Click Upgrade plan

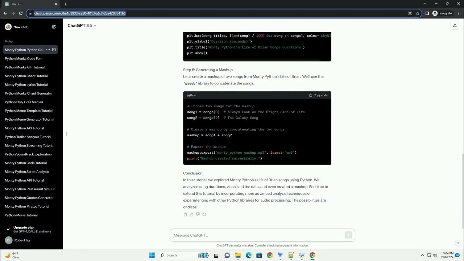tap(30, 229)
